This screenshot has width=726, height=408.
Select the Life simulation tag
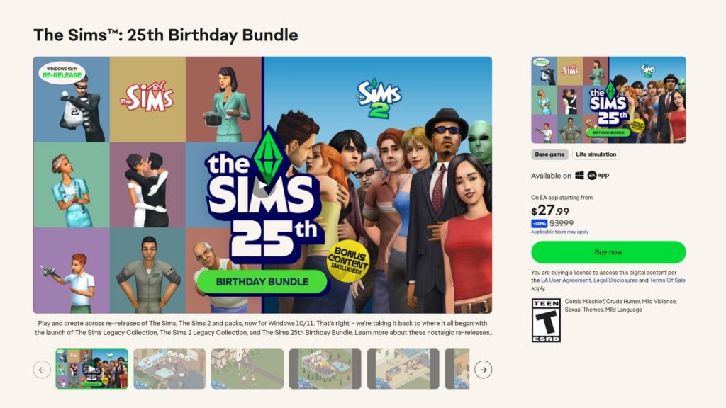596,154
